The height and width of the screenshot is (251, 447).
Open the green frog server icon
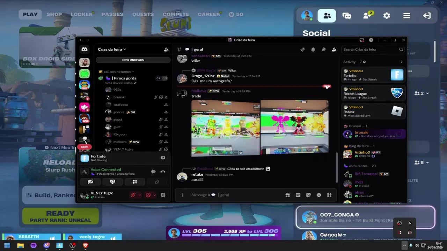[84, 74]
